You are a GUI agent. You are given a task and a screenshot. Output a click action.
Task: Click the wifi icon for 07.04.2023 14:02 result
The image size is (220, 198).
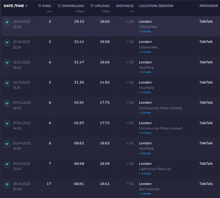(7, 124)
